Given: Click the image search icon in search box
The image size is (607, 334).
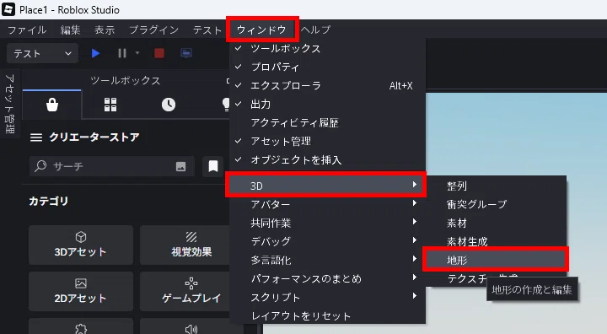Looking at the screenshot, I should (x=180, y=167).
